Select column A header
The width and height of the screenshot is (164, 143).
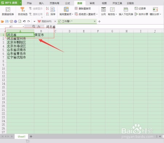coord(20,31)
